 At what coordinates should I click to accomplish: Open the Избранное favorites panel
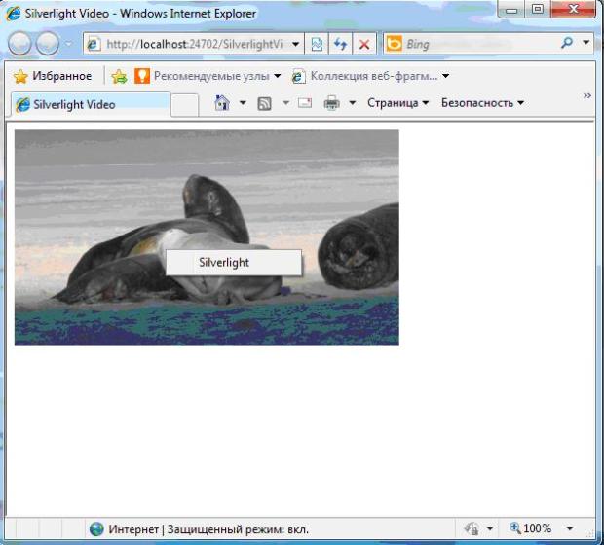(53, 76)
